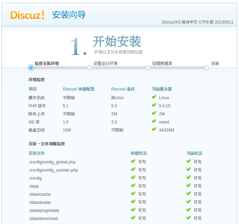Click the green check next to Linux
The height and width of the screenshot is (224, 239).
154,97
